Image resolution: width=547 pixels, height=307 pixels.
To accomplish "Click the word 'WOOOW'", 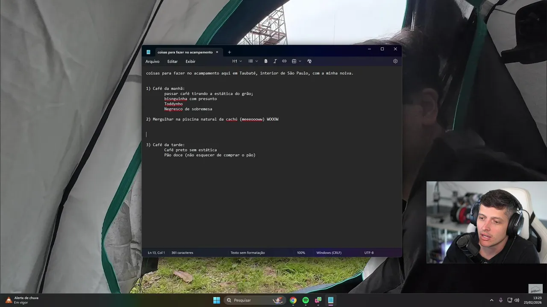I will pos(273,119).
